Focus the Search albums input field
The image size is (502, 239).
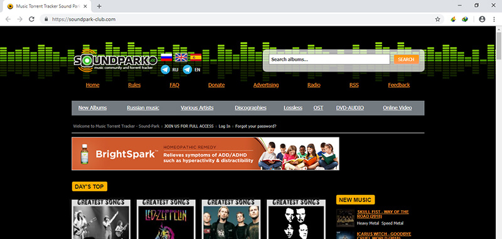[x=329, y=59]
